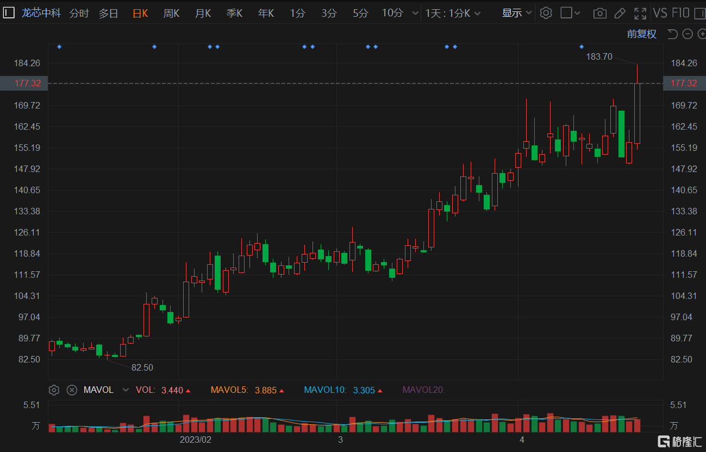
Task: Toggle the left sidebar panel icon
Action: coord(8,13)
